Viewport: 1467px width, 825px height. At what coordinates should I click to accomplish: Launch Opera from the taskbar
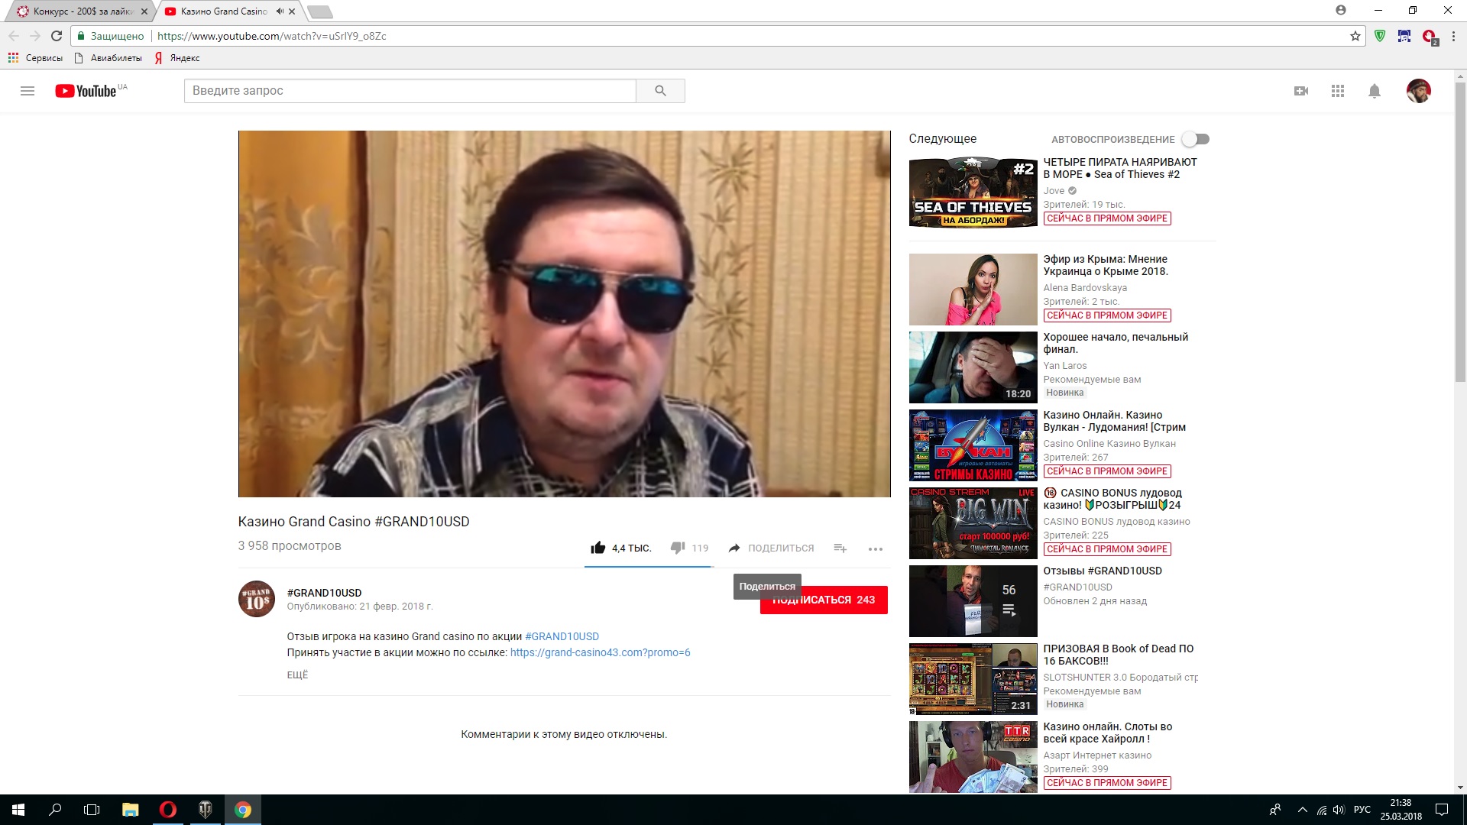[x=167, y=810]
